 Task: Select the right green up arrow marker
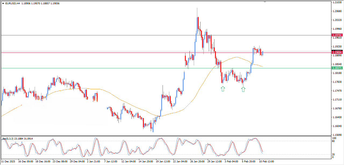coord(243,89)
